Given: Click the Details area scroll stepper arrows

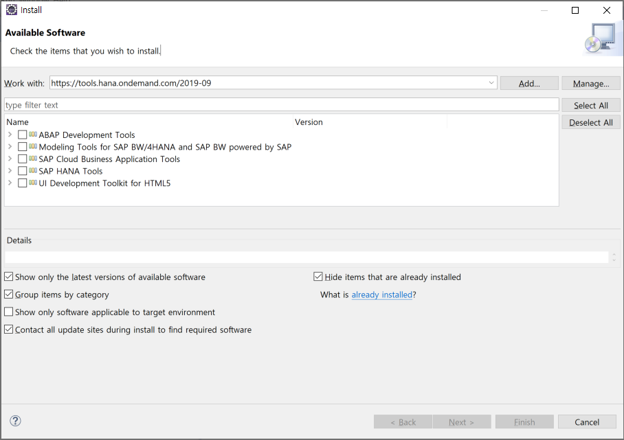Looking at the screenshot, I should coord(614,257).
